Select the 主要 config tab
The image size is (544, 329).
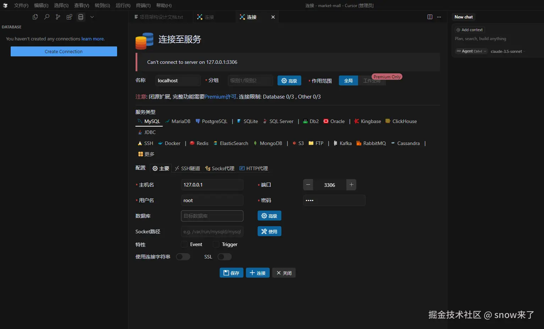pyautogui.click(x=161, y=168)
